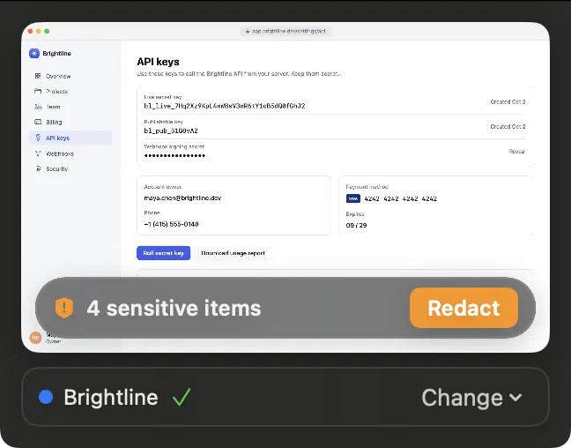Reveal the webhook signing secret
The image size is (571, 448).
(x=516, y=152)
